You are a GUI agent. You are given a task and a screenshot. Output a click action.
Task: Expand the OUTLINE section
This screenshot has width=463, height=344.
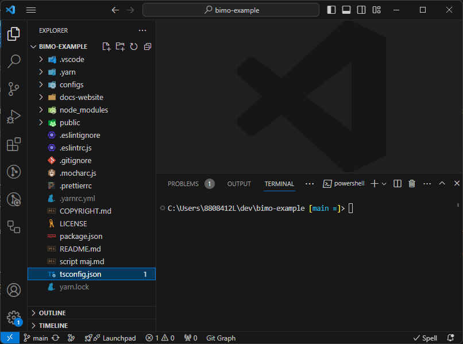coord(91,312)
